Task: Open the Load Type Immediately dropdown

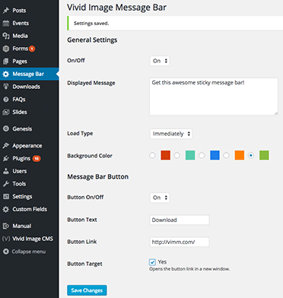Action: [x=171, y=134]
